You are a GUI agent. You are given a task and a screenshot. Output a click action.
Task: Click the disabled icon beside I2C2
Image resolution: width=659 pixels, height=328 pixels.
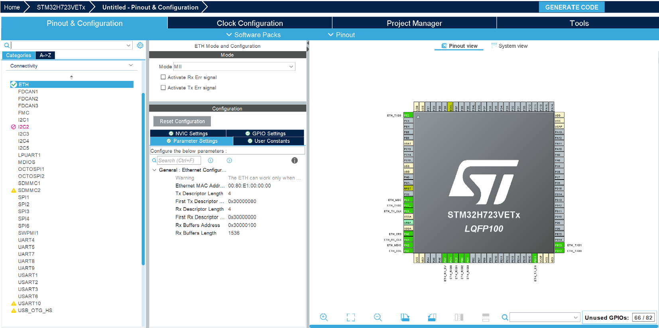coord(14,127)
